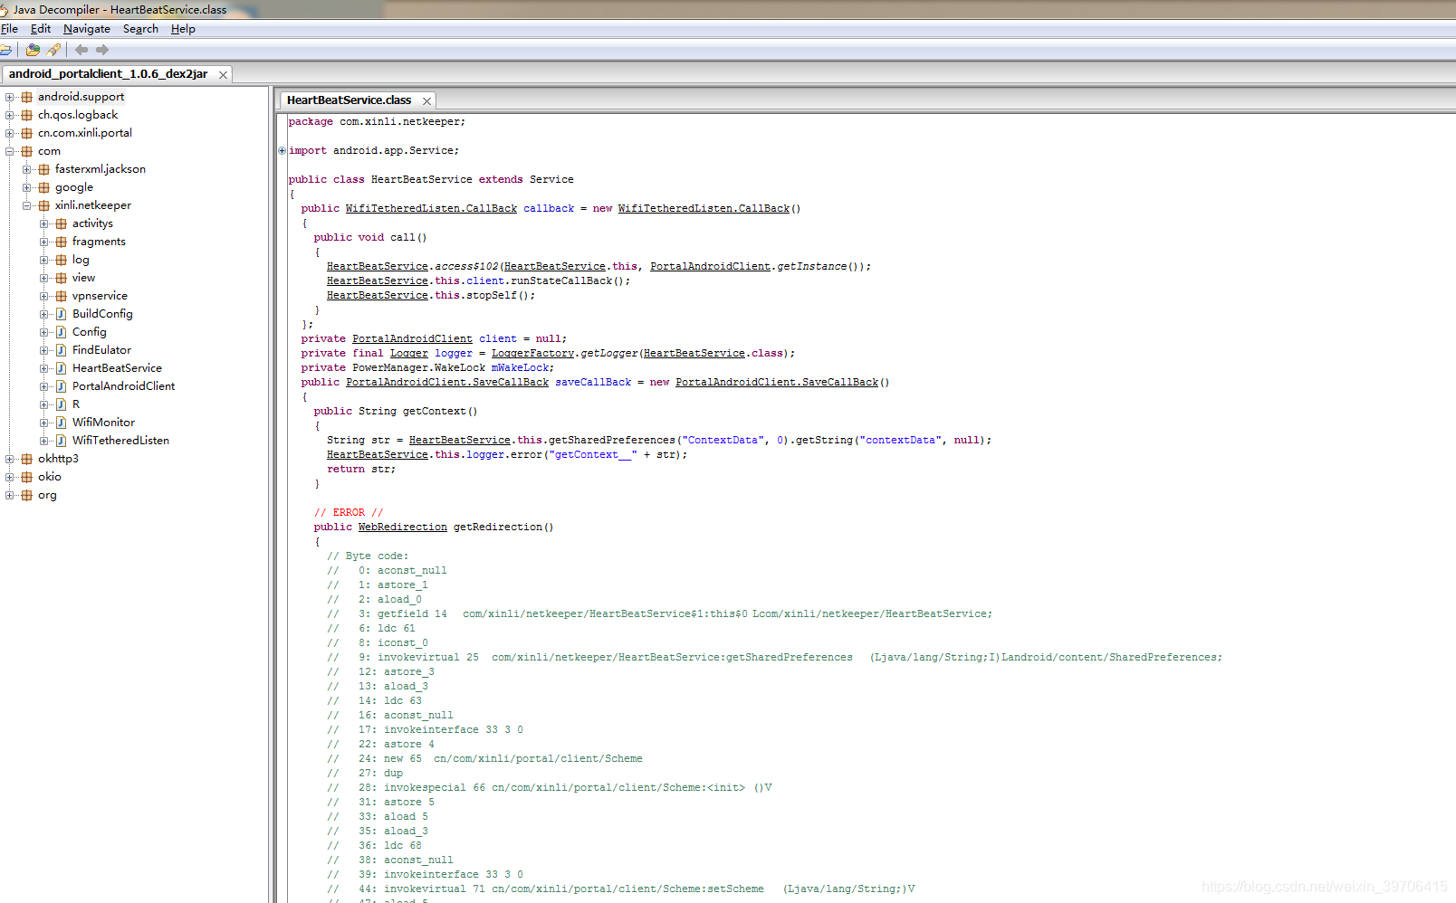
Task: Click the android.support package icon
Action: [27, 97]
